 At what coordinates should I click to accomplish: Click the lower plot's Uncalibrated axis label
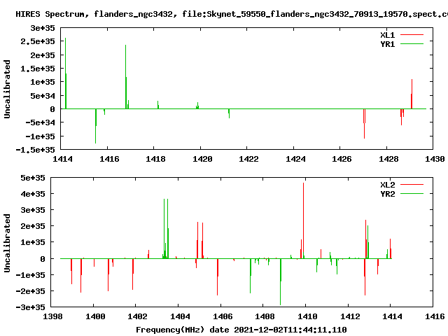[7, 243]
